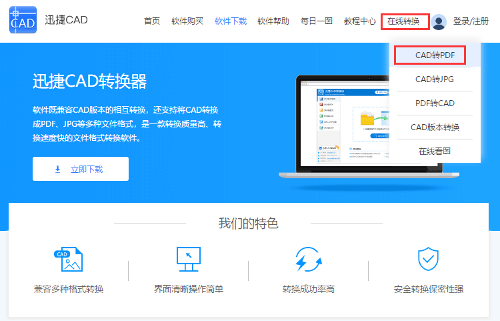
Task: Click the 转换成功率高 label
Action: (x=309, y=289)
